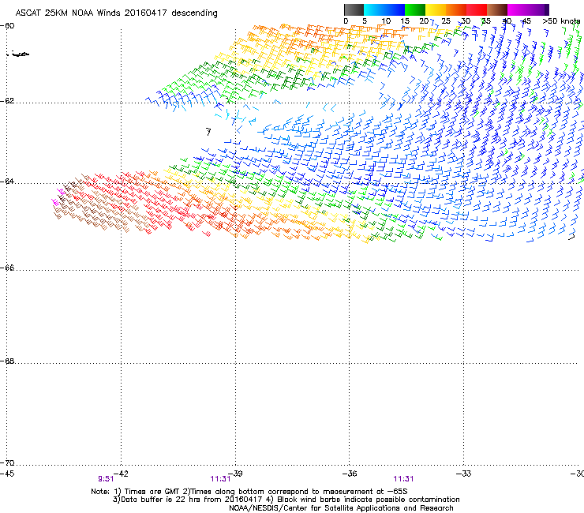Click the magenta wind barbs at the swath's western tip
584x513 pixels.
point(58,197)
